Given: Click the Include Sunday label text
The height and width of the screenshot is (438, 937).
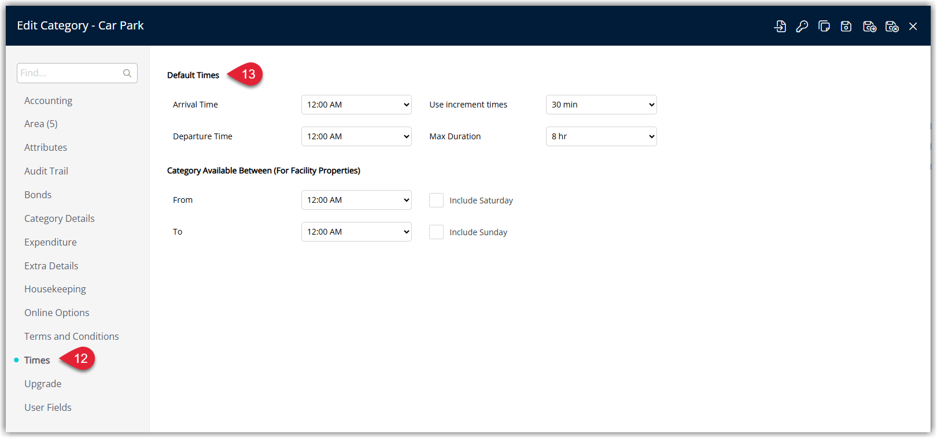Looking at the screenshot, I should point(478,232).
